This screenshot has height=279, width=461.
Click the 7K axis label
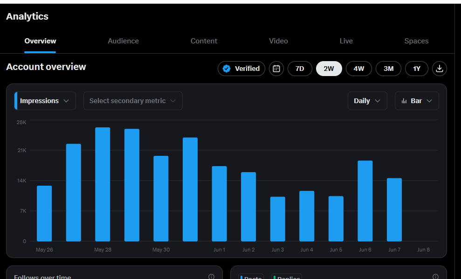[23, 211]
